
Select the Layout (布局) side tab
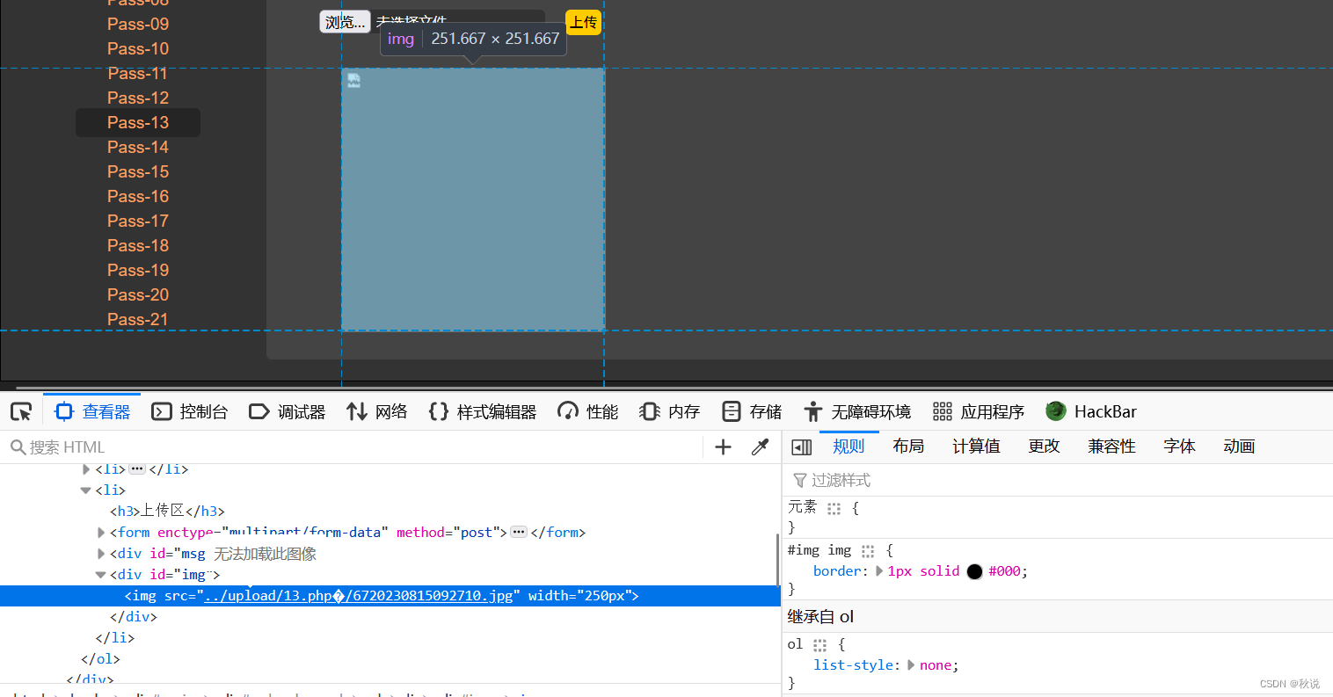coord(908,447)
